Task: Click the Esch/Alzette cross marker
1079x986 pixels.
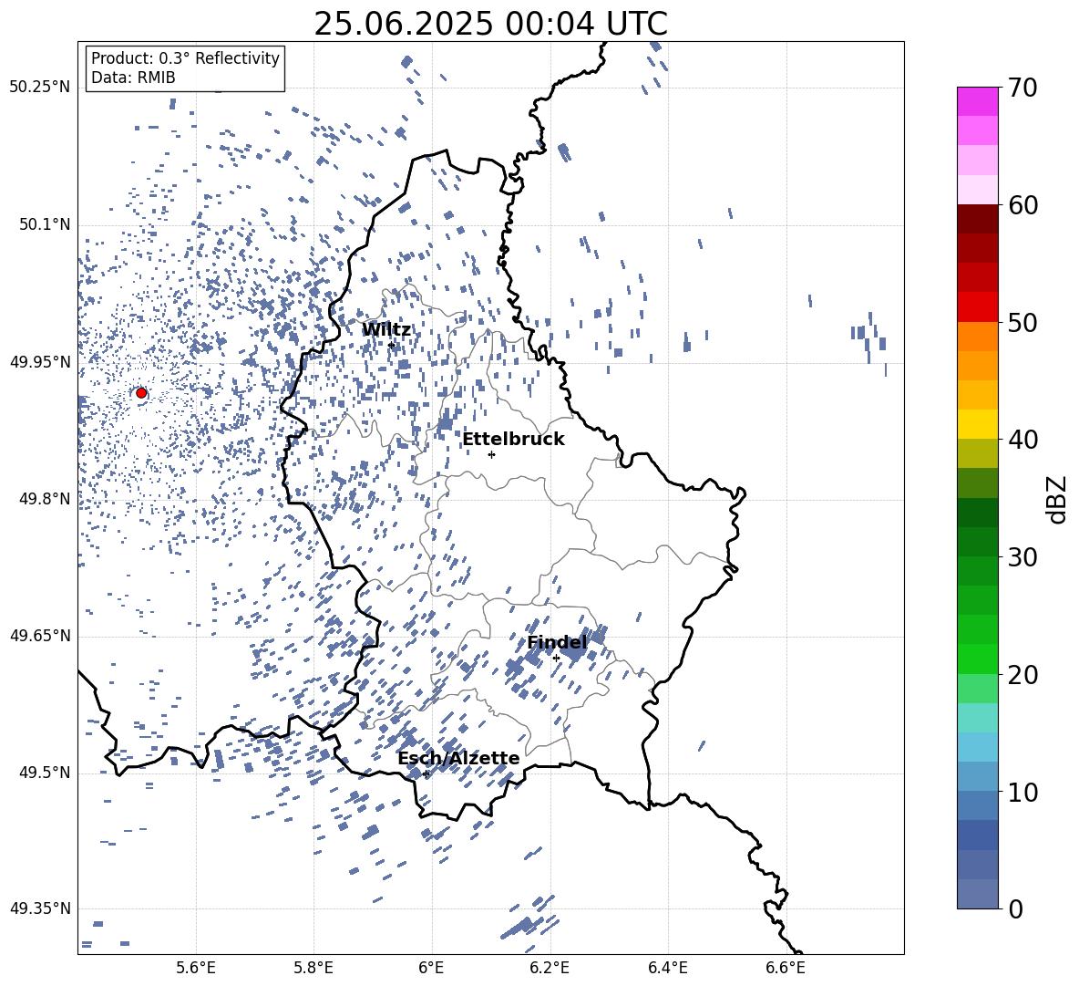Action: (426, 773)
